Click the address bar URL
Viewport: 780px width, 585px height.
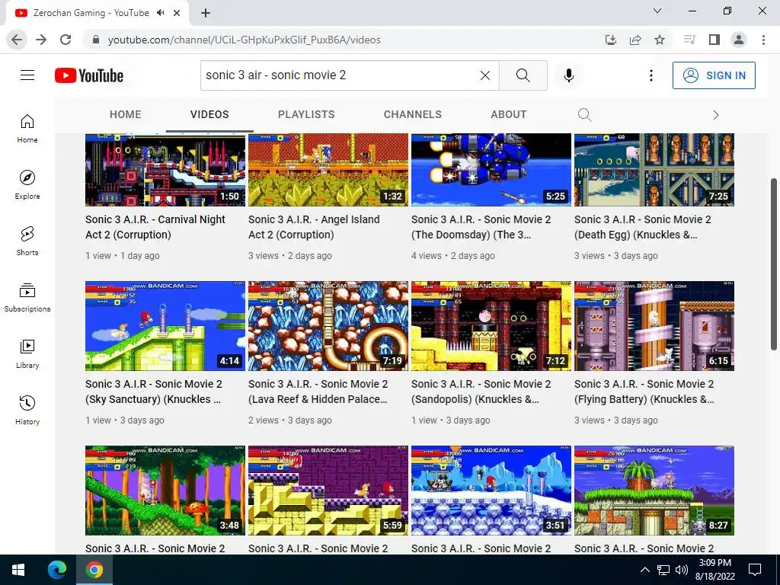244,40
